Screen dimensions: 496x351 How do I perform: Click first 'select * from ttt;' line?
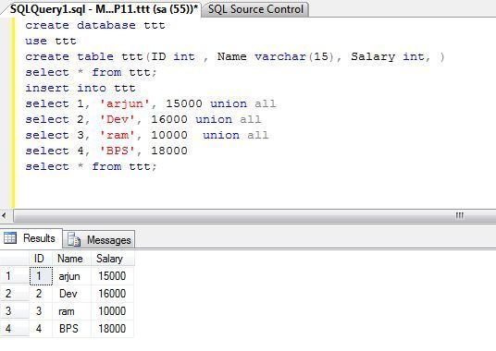point(91,73)
